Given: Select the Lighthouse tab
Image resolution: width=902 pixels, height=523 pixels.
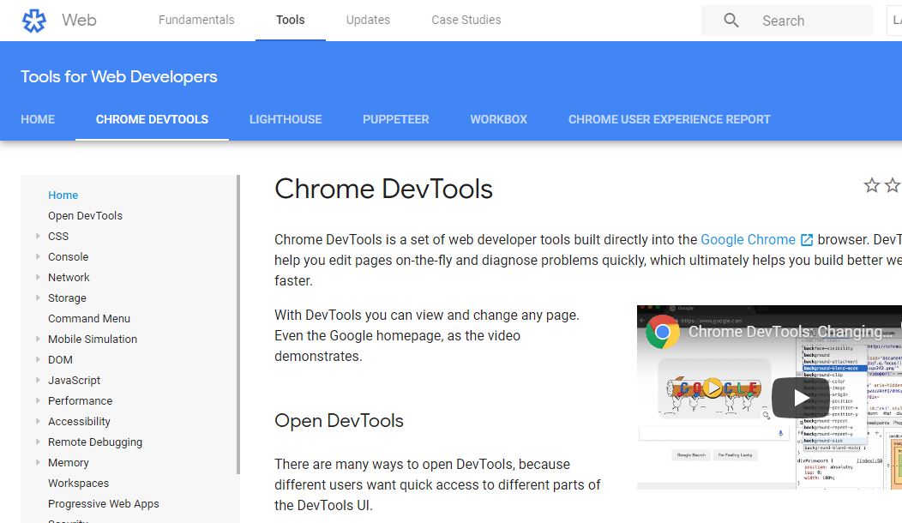Looking at the screenshot, I should [x=286, y=119].
